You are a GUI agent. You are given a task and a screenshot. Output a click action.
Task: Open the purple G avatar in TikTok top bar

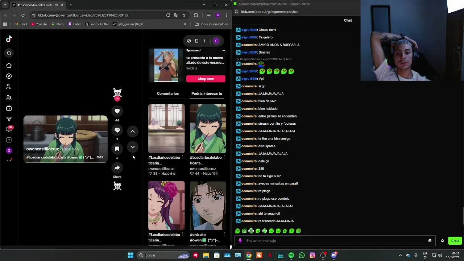(216, 41)
